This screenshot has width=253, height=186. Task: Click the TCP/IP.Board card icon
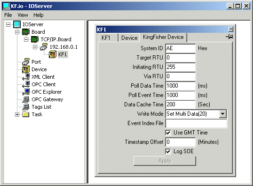tap(35, 39)
